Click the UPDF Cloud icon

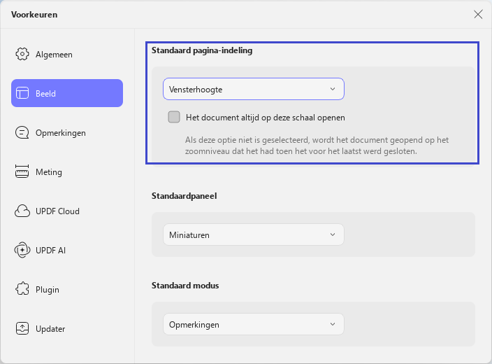22,211
